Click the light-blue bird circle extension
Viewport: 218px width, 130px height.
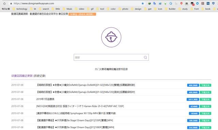[171, 3]
